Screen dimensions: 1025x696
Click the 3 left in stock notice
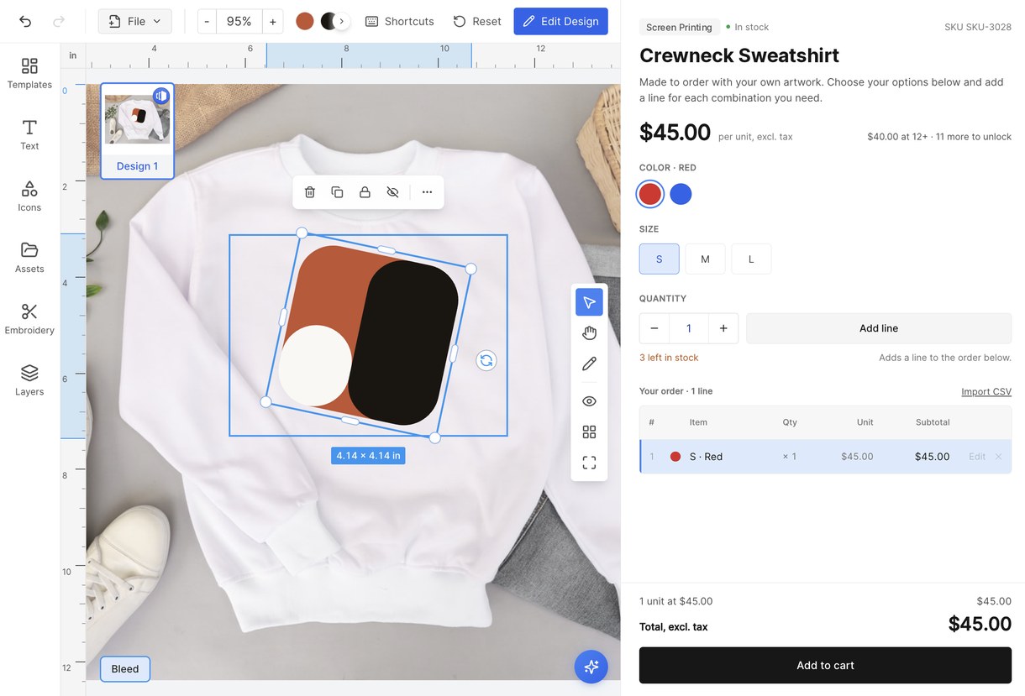[669, 358]
